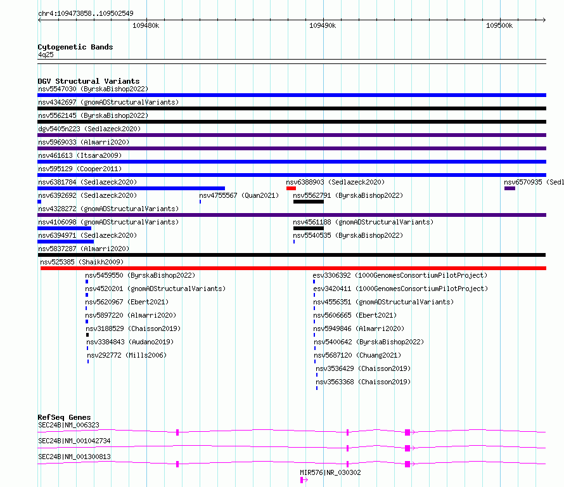This screenshot has width=564, height=487.
Task: Open nsv3188529 (Chaisson2019) label
Action: pos(133,328)
